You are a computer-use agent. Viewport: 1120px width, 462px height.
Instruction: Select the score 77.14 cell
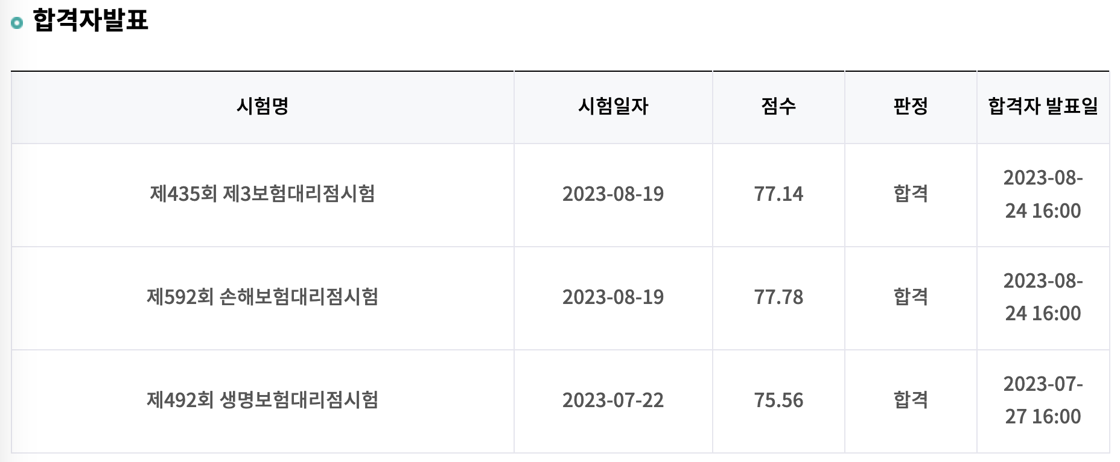778,194
